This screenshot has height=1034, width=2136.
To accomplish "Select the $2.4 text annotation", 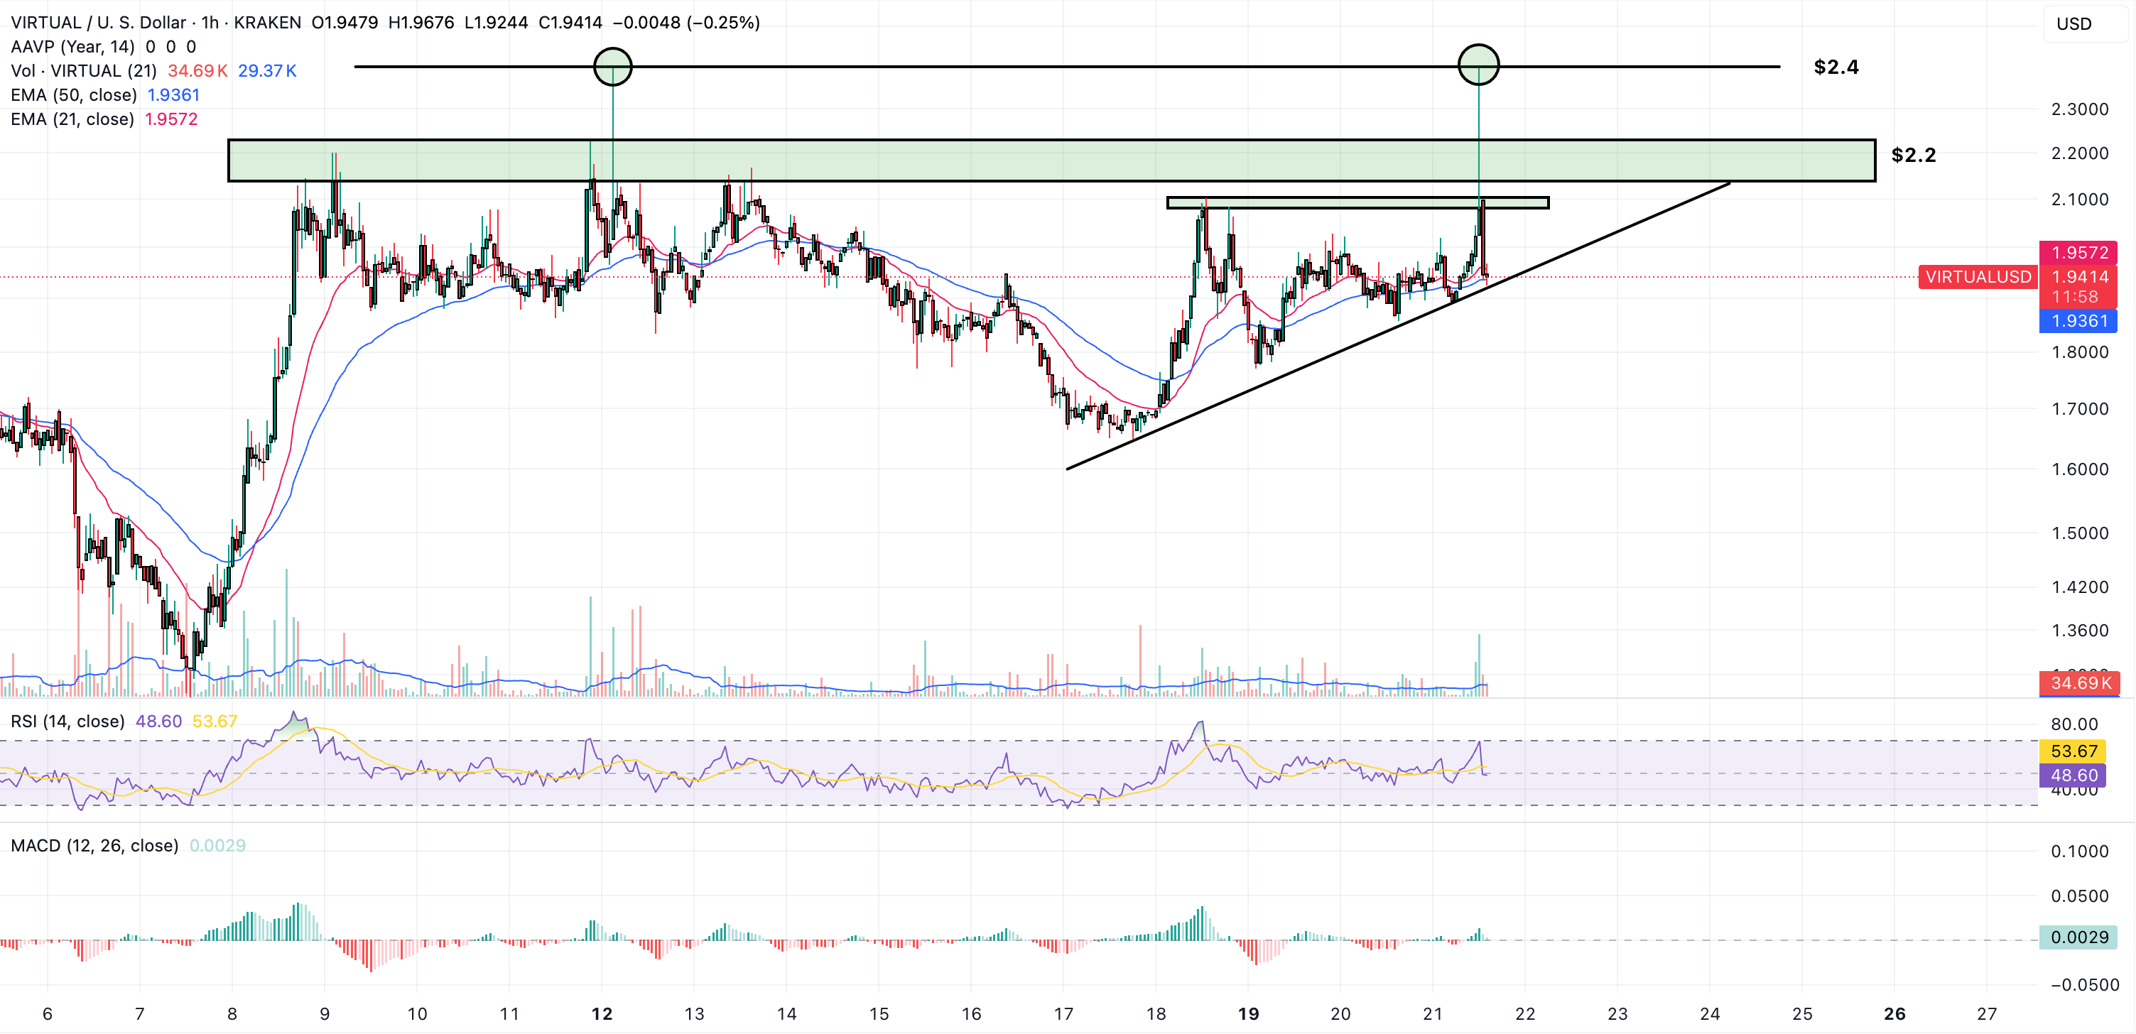I will (x=1836, y=66).
